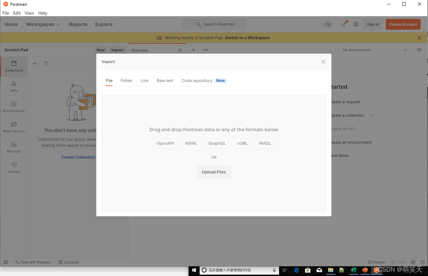Viewport: 428px width, 276px height.
Task: Click Switch to a Workspace link
Action: tap(247, 38)
